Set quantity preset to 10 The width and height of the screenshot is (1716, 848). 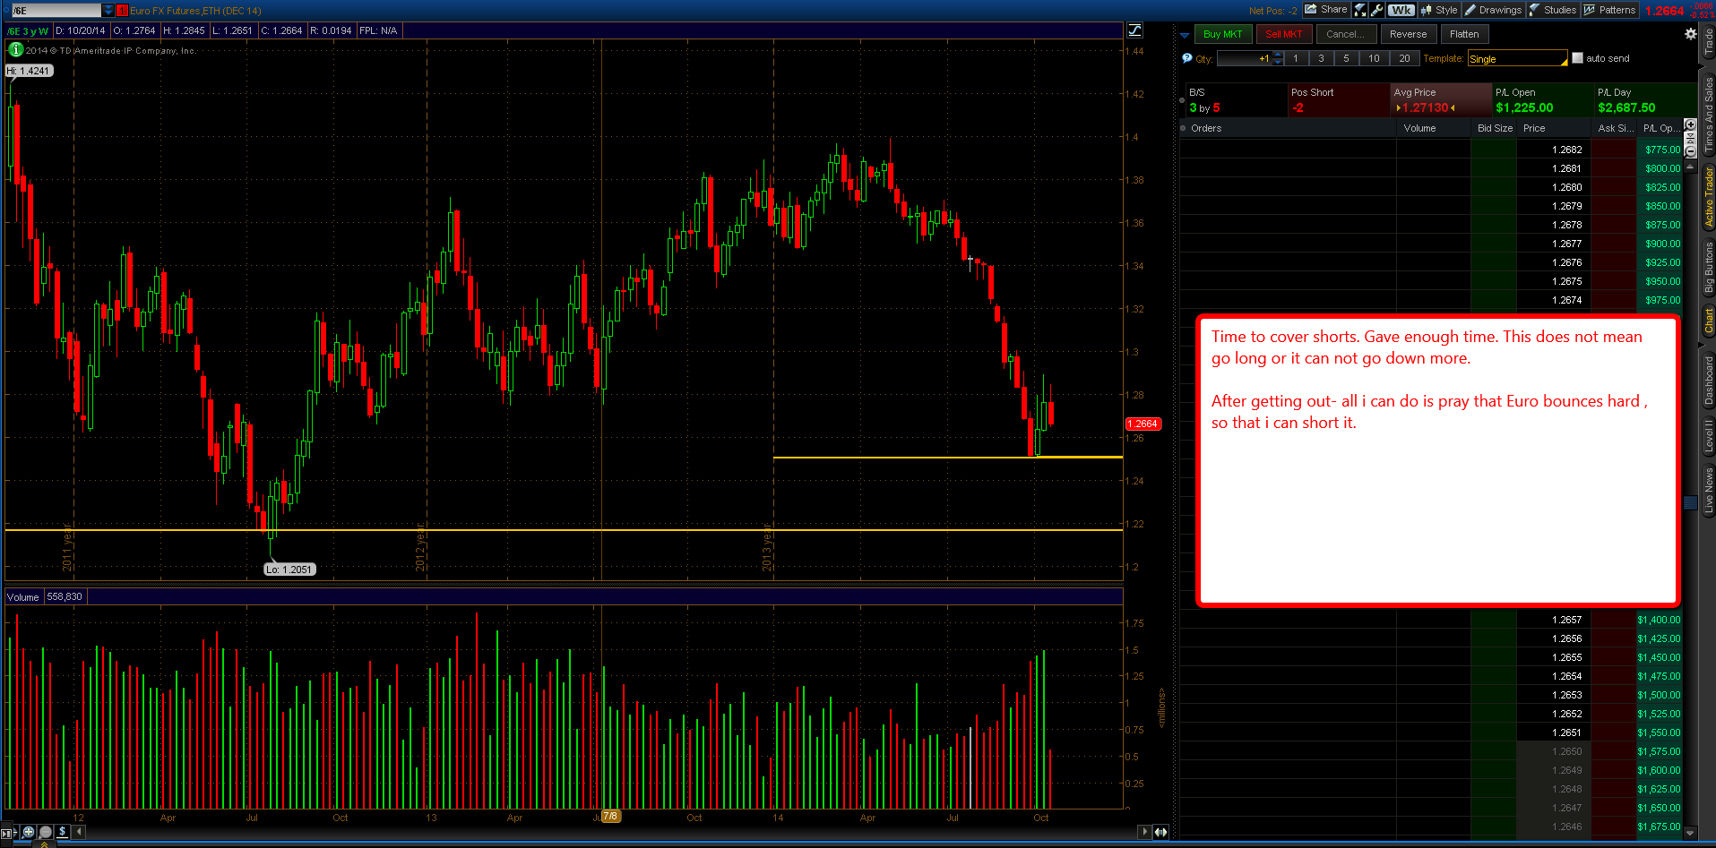coord(1374,58)
